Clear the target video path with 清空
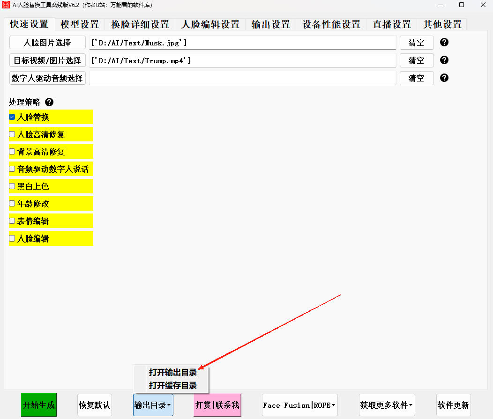This screenshot has height=419, width=493. pos(416,60)
